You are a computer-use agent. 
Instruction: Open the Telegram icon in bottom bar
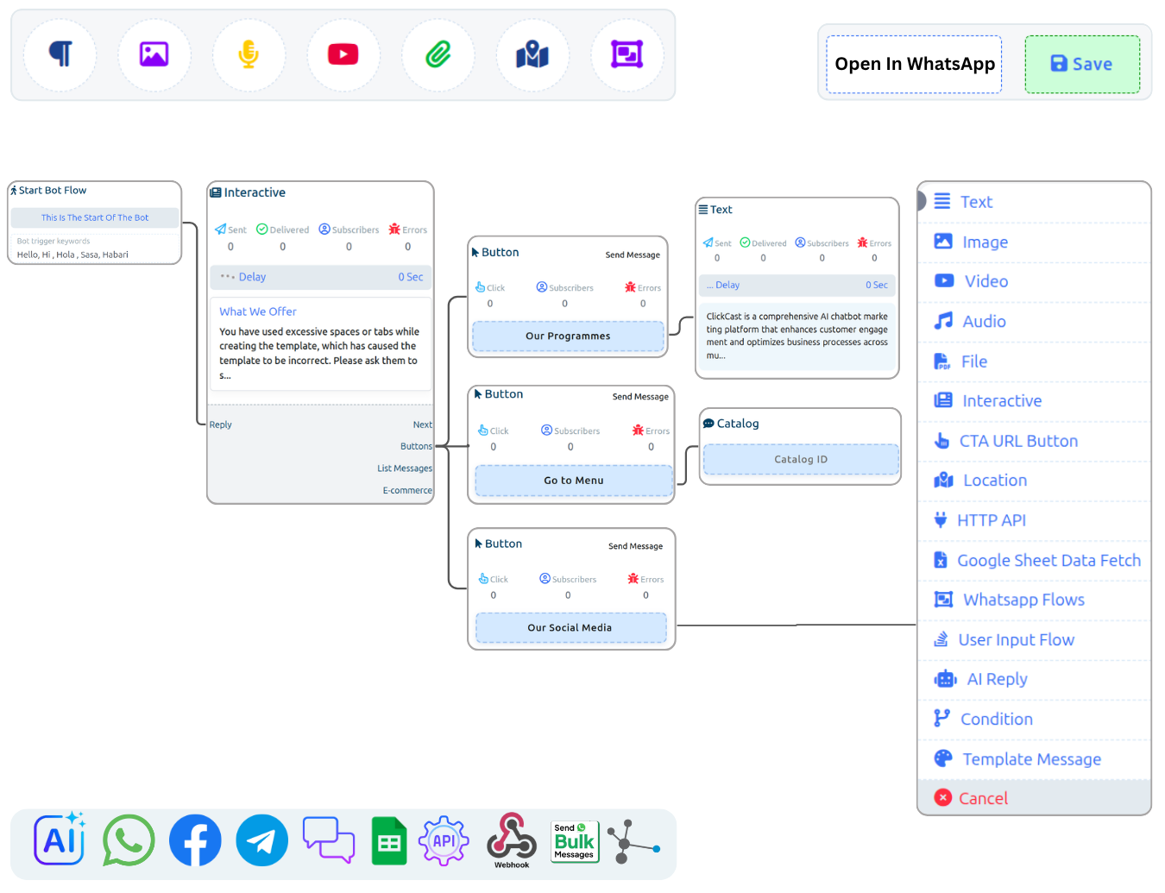tap(262, 840)
